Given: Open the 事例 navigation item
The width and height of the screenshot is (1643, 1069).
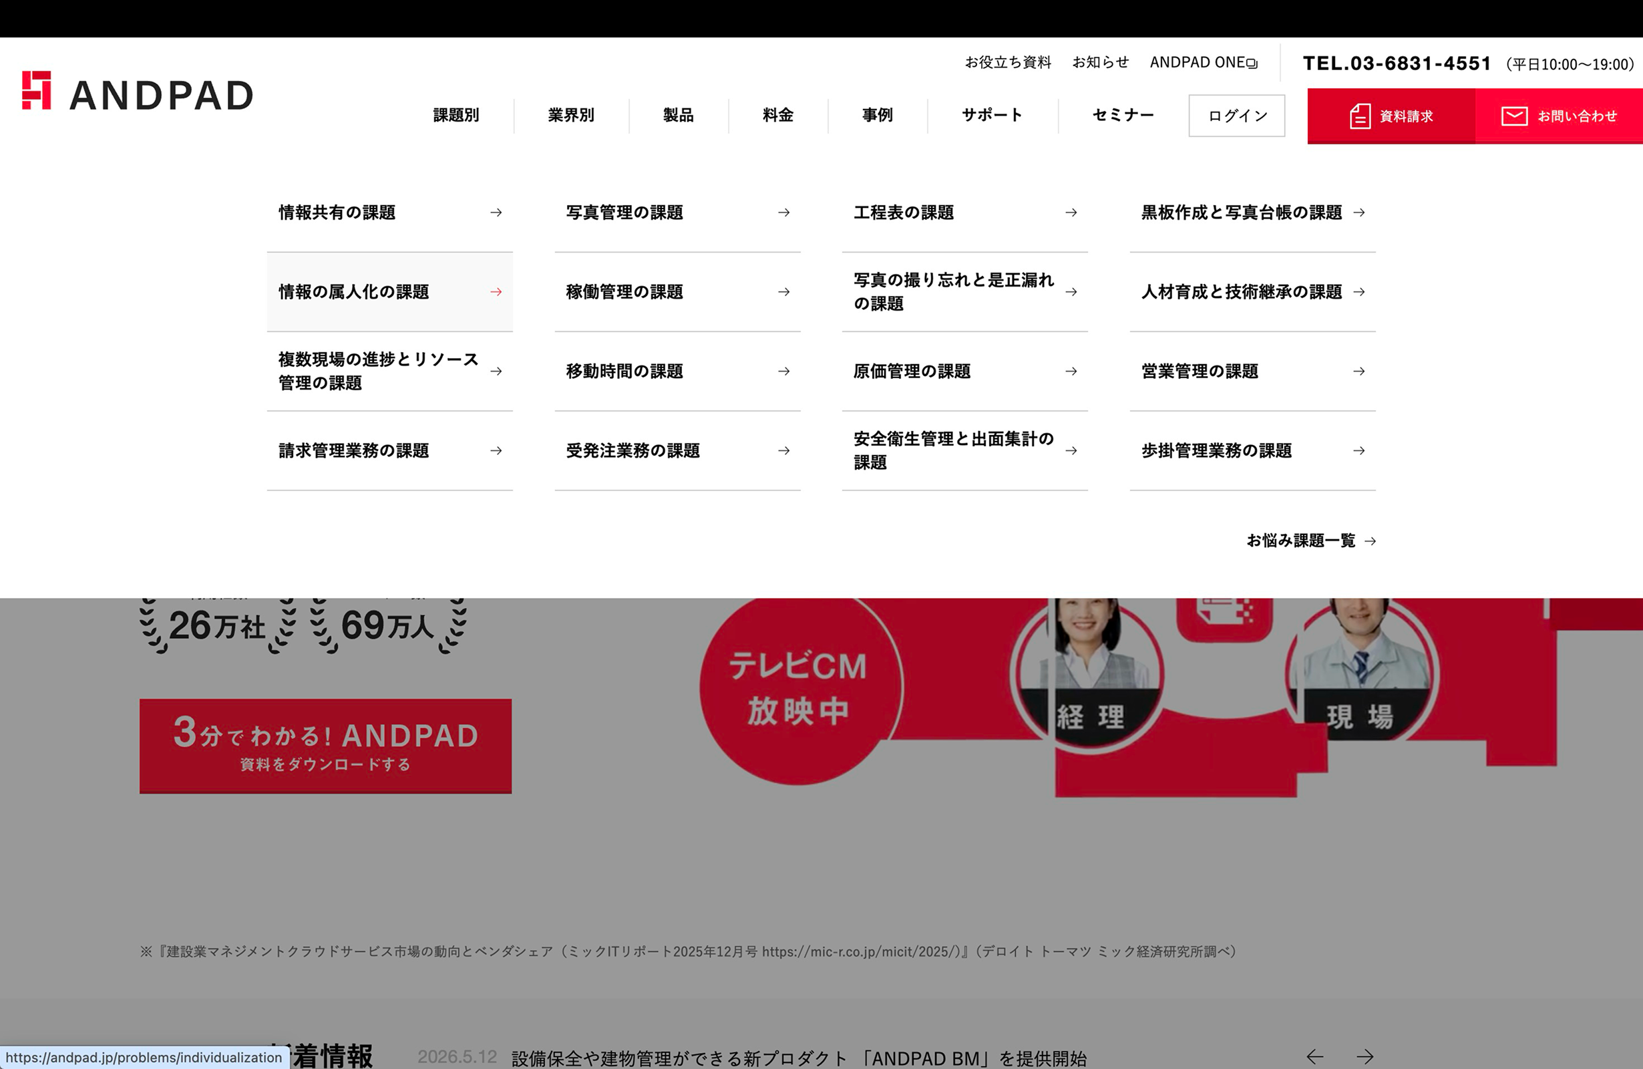Looking at the screenshot, I should pos(877,116).
